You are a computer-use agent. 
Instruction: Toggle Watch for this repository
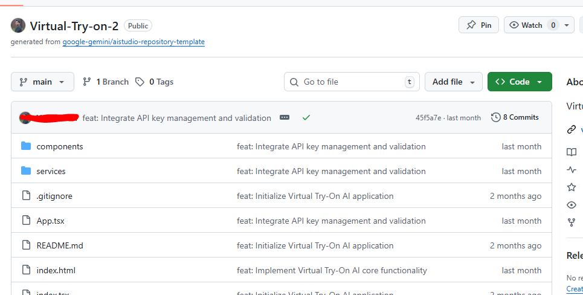click(x=526, y=25)
